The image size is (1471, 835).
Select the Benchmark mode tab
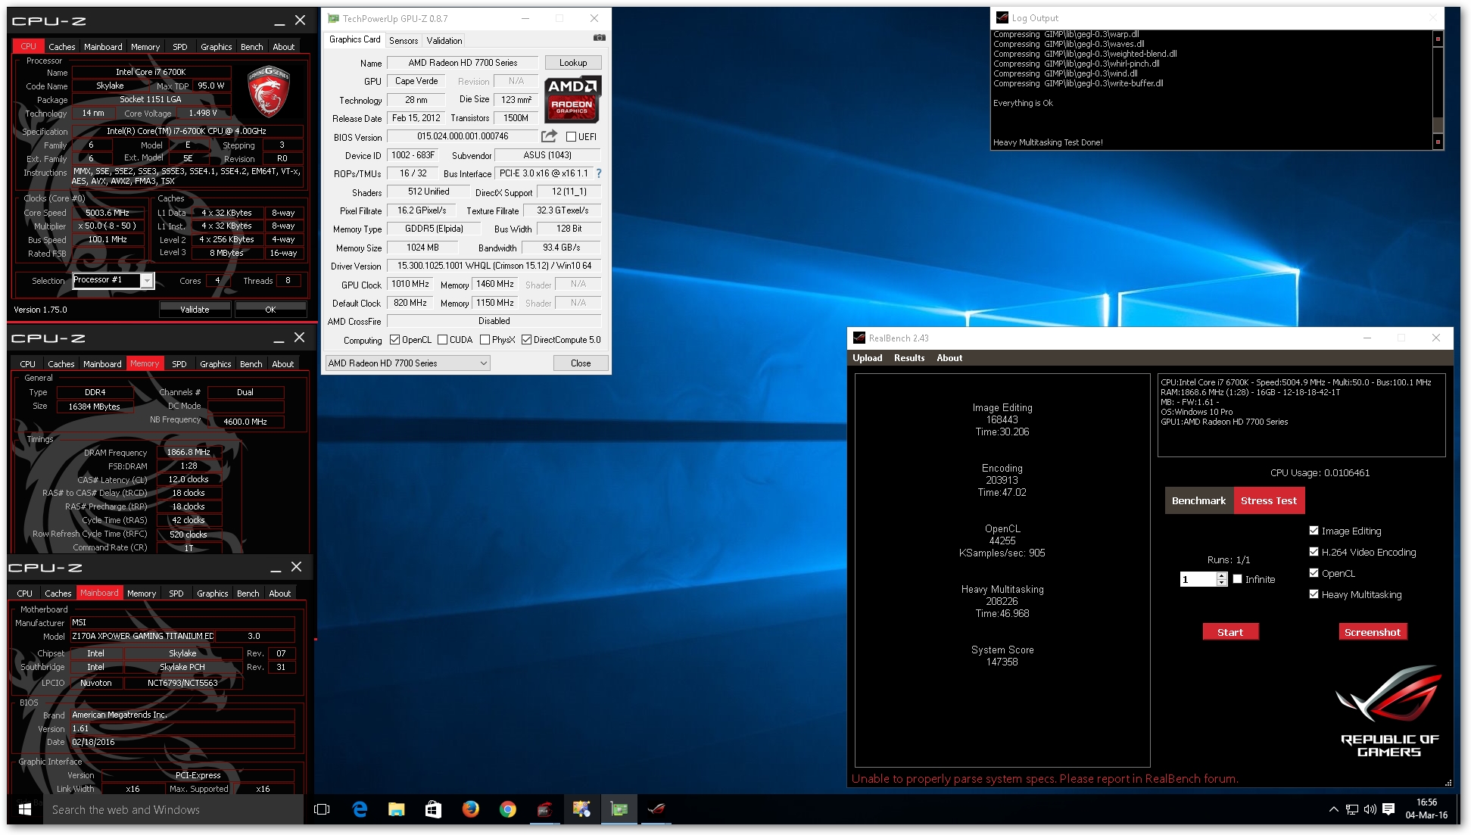(1199, 500)
